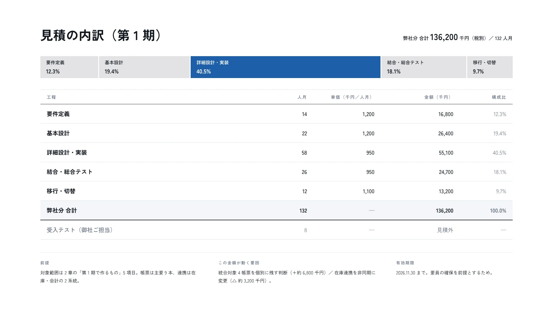Click the 前提 footnote heading
Screen dimensions: 553x311
(45, 263)
